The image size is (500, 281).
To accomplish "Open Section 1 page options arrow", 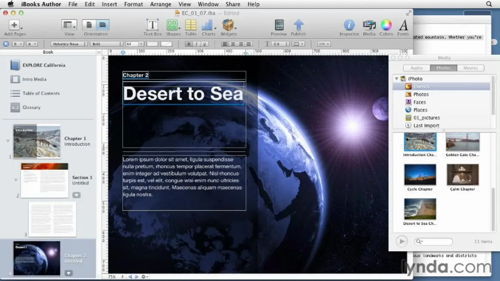I will [76, 195].
